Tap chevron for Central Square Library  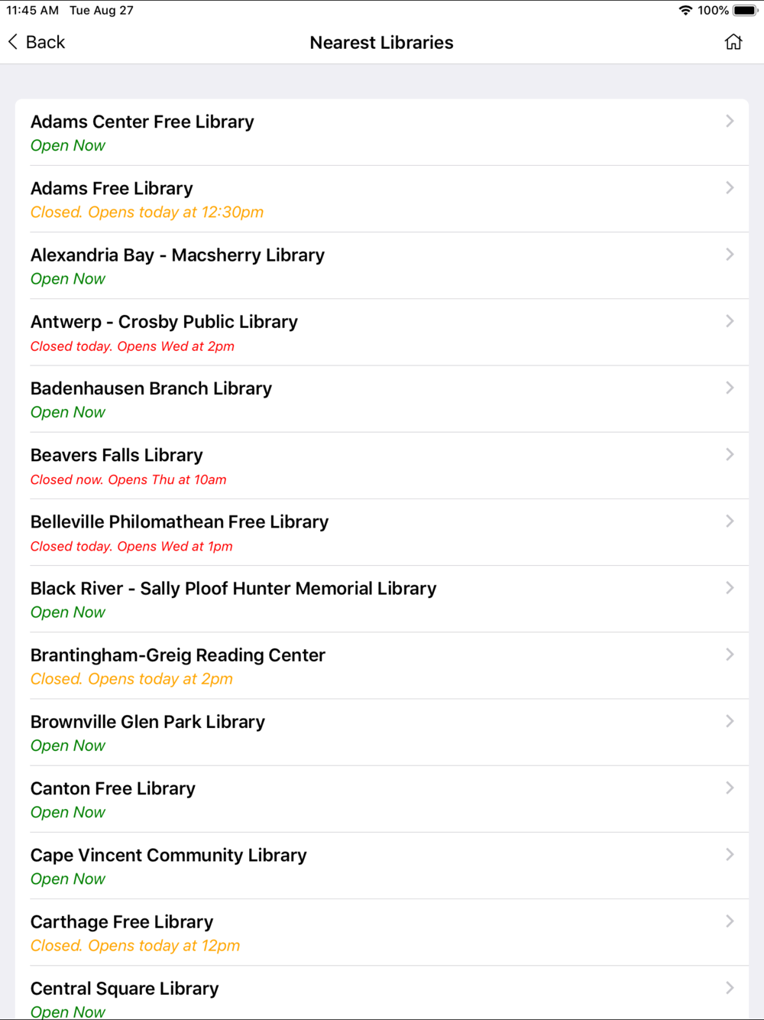click(x=730, y=987)
